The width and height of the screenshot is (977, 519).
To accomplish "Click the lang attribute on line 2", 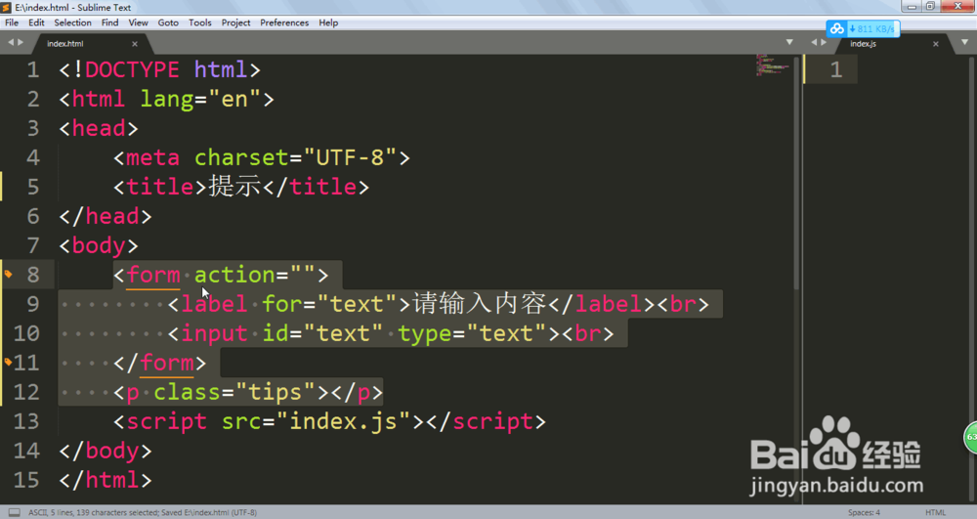I will (166, 99).
